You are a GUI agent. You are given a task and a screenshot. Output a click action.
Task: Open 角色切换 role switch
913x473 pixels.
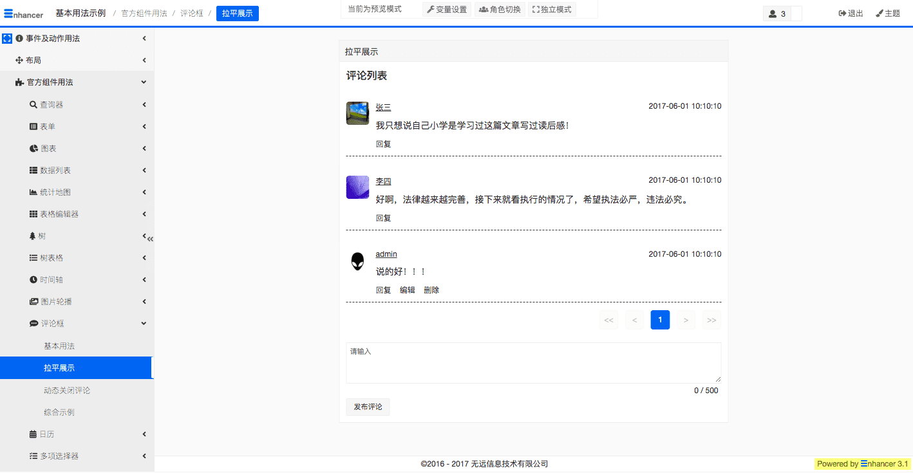click(500, 10)
